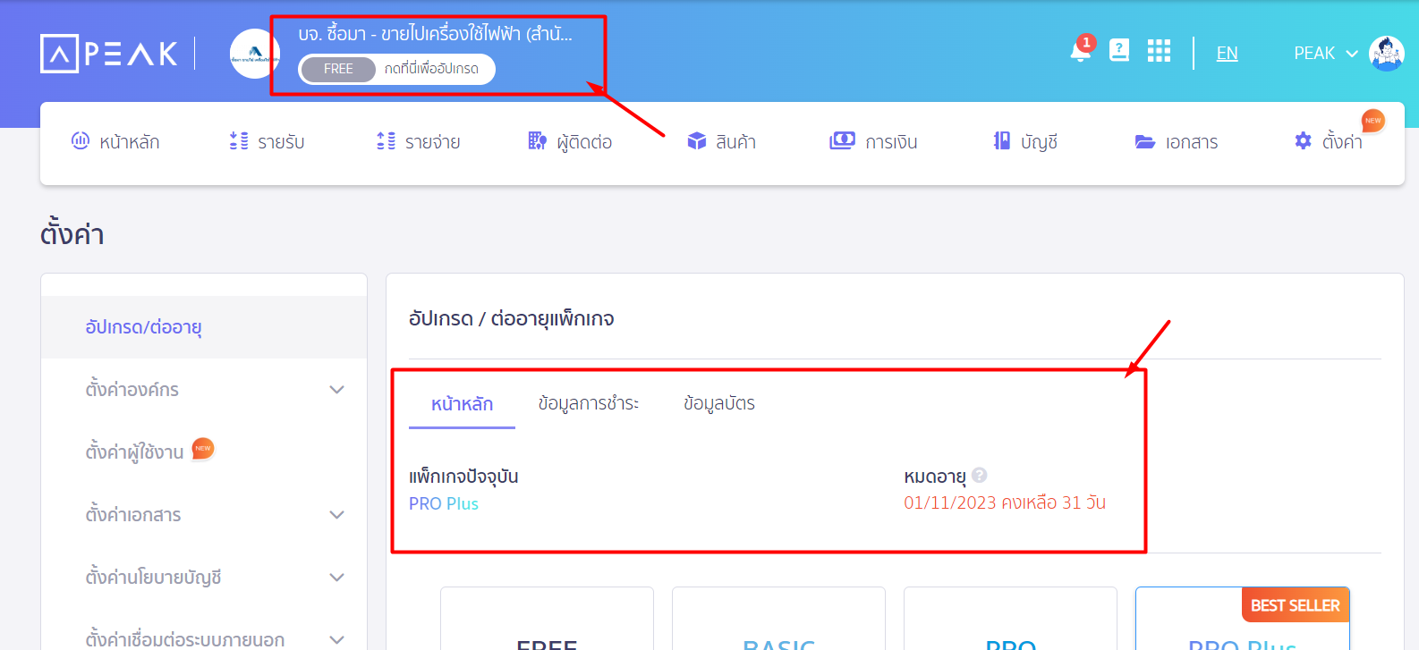This screenshot has width=1419, height=650.
Task: Expand the ตั้งค่าเอกสาร sidebar section
Action: click(336, 515)
